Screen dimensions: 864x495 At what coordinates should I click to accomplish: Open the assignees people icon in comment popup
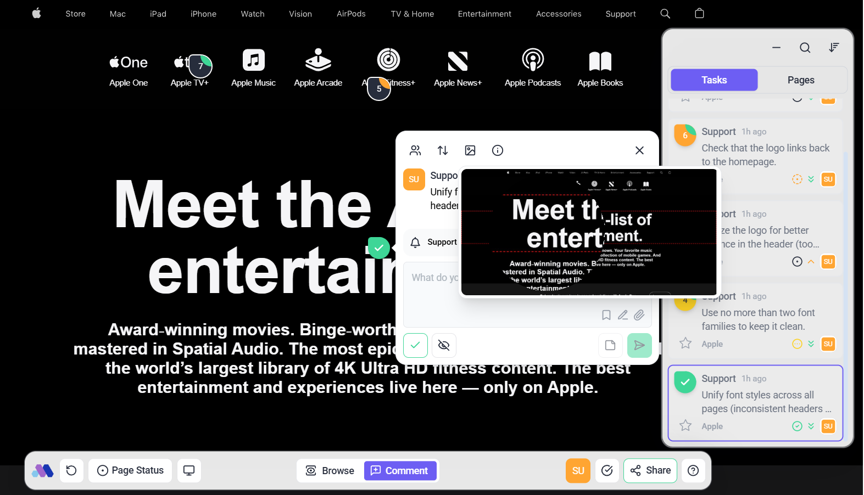point(415,150)
